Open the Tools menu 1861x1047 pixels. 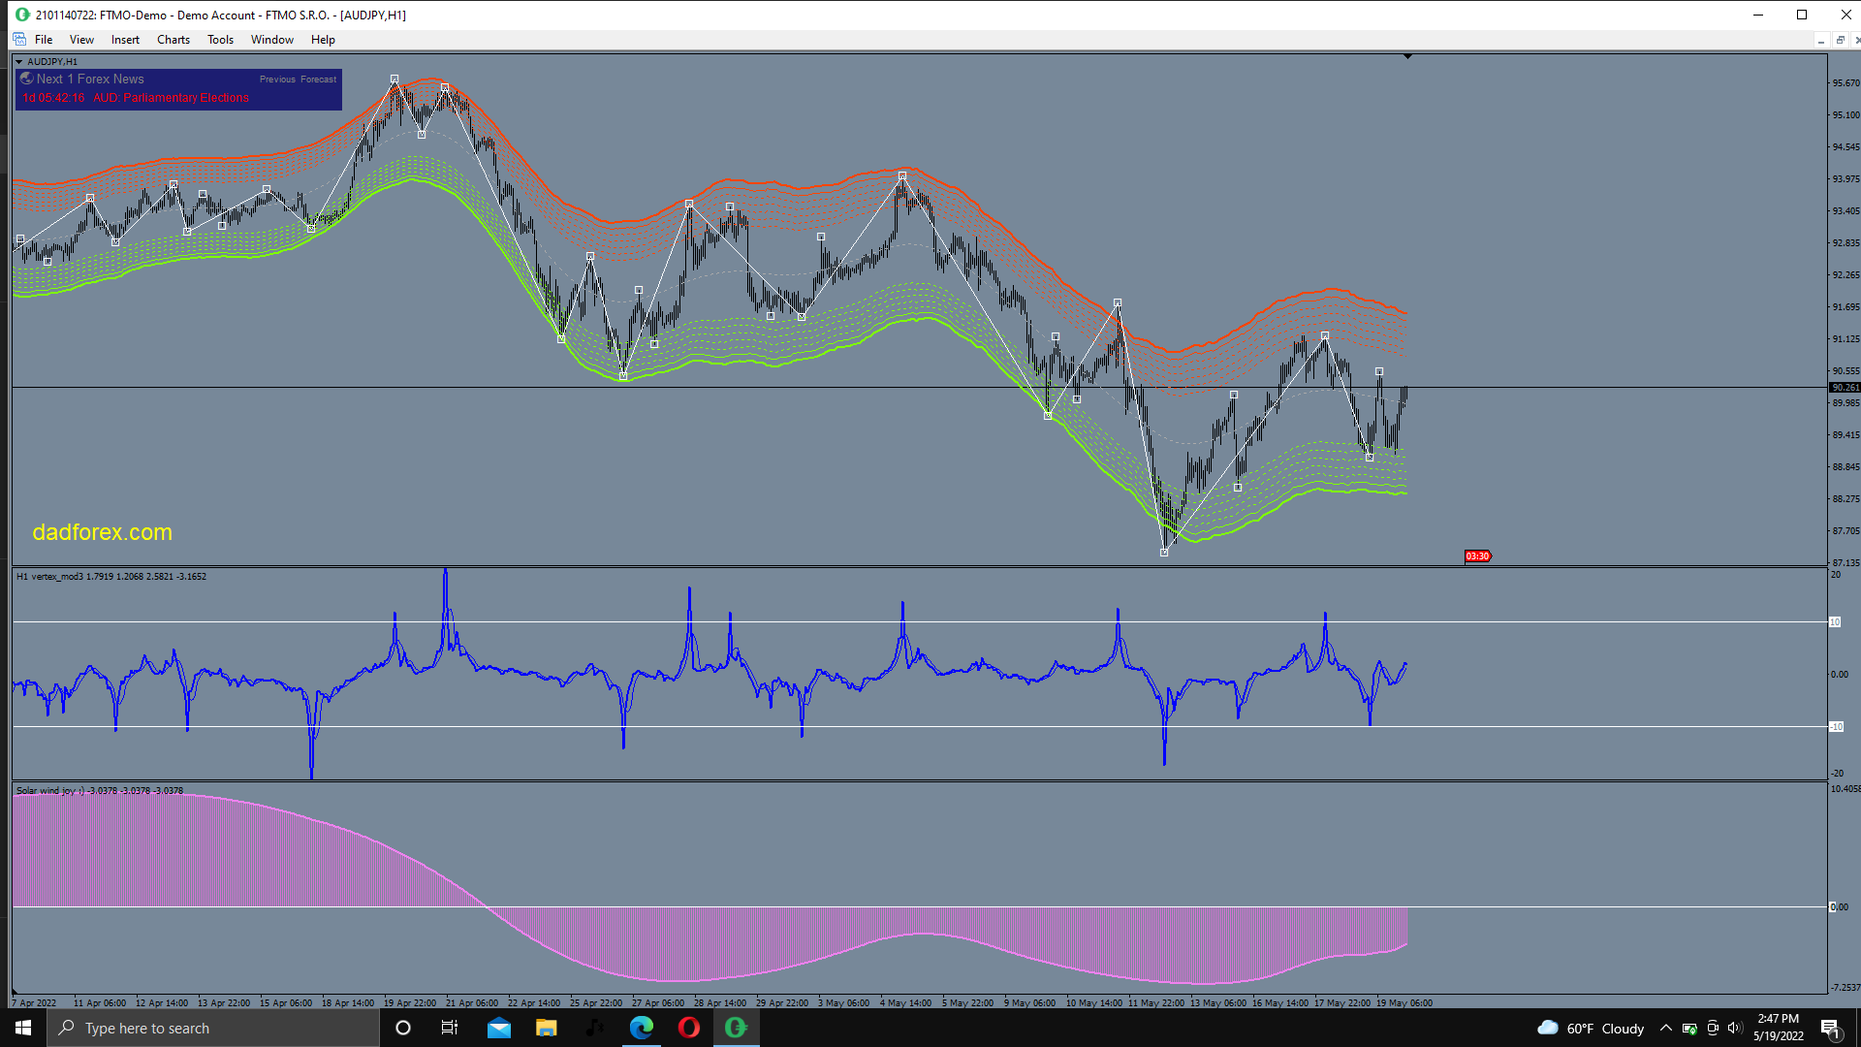220,40
